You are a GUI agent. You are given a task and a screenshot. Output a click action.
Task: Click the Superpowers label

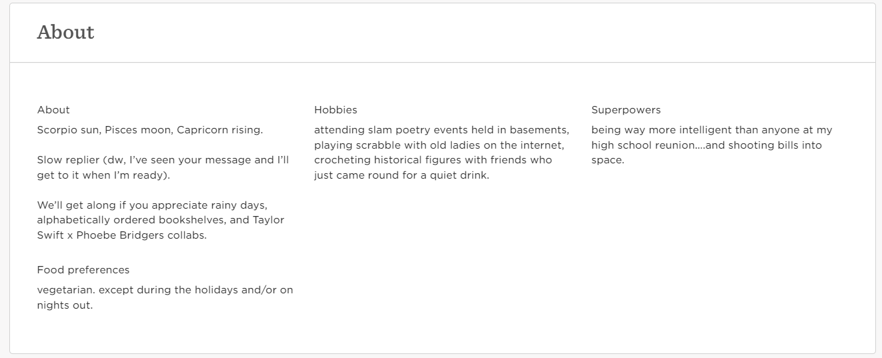[626, 110]
